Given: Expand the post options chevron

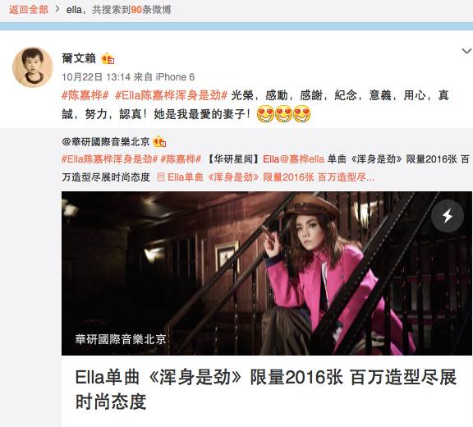Looking at the screenshot, I should pyautogui.click(x=466, y=51).
